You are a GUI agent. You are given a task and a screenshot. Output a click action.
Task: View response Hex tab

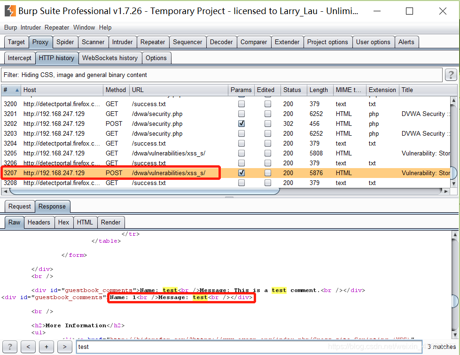[63, 223]
